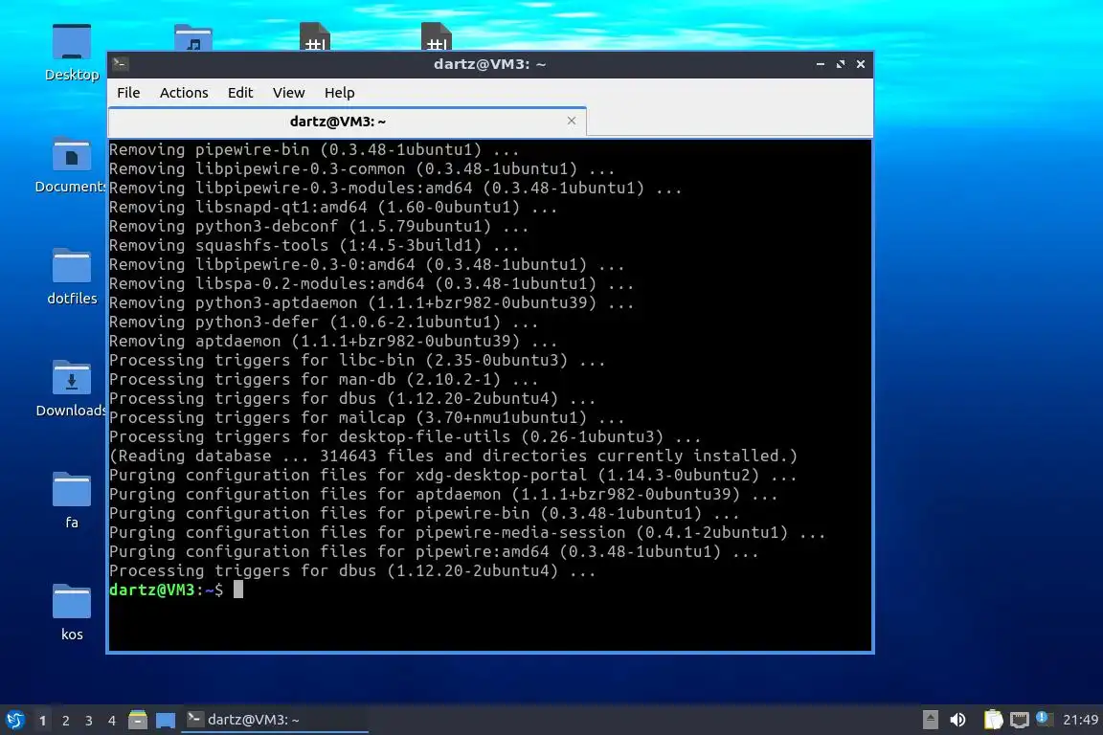1103x735 pixels.
Task: Click 'Purging configuration files for pipewire-media-session' line
Action: pos(467,532)
